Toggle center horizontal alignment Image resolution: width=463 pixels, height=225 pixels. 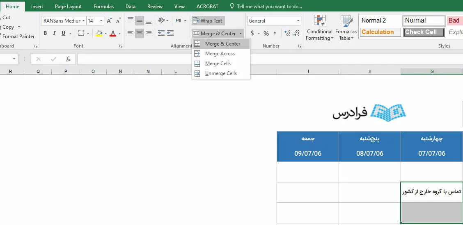[x=140, y=33]
